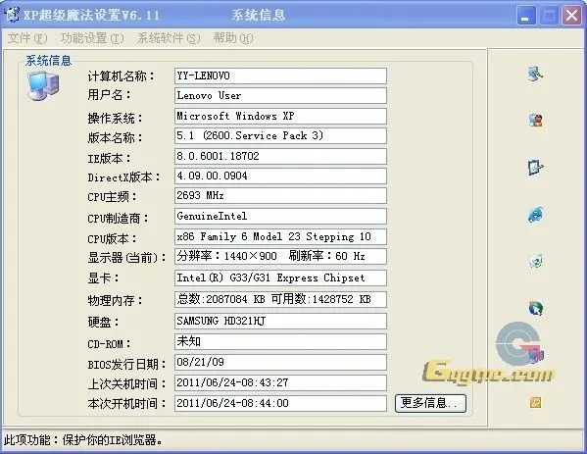Click the computer search icon in the sidebar

[535, 74]
